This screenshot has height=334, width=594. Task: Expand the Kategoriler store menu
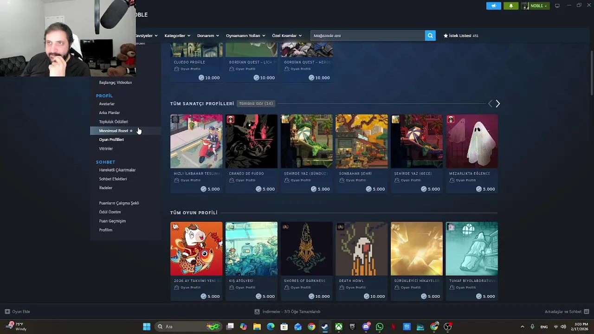[177, 36]
